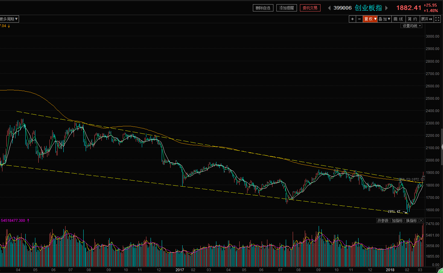Click the right-edge vertical scrollbar handle
Viewport: 443px width, 273px height.
pyautogui.click(x=442, y=147)
